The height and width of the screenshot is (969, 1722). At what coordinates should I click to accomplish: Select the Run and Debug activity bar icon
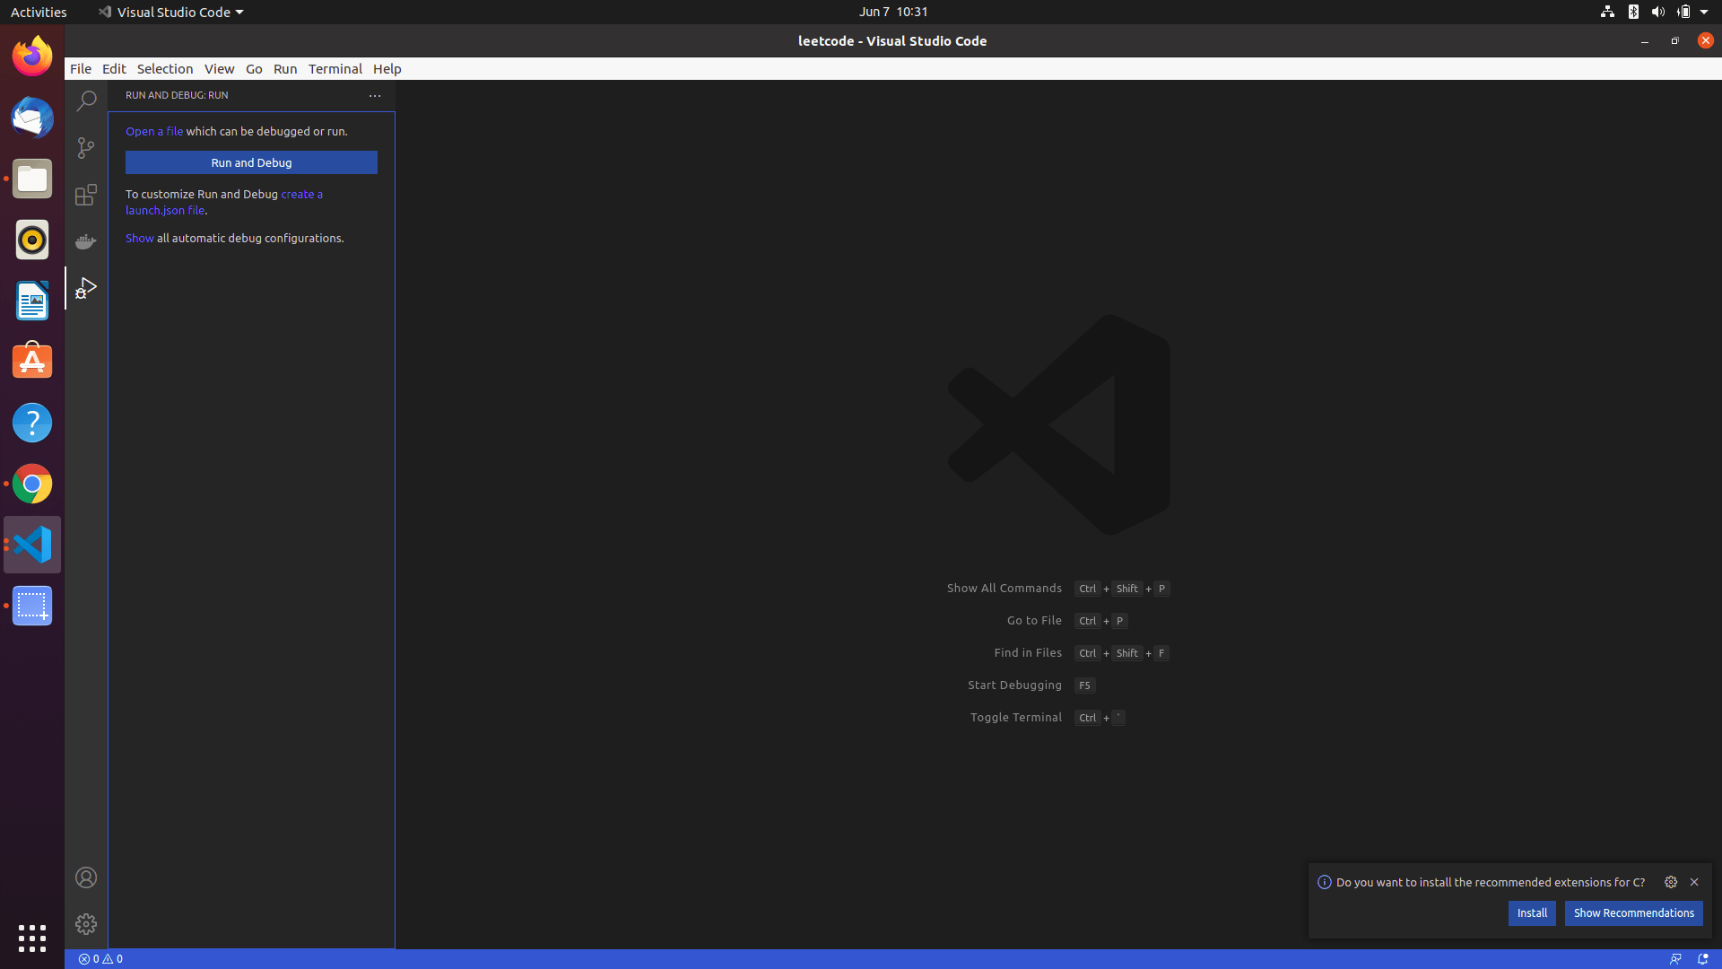[85, 287]
